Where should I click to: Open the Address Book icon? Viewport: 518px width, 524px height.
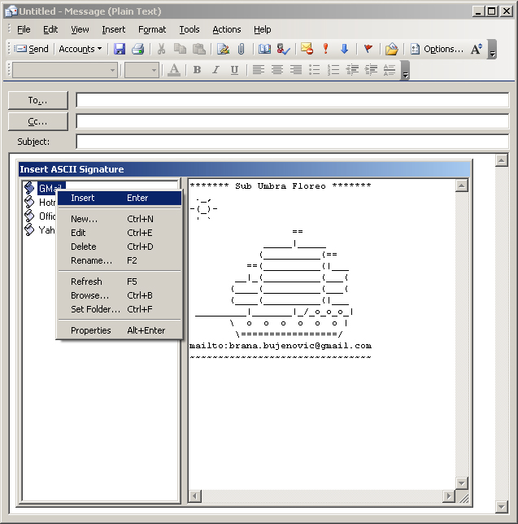(264, 49)
